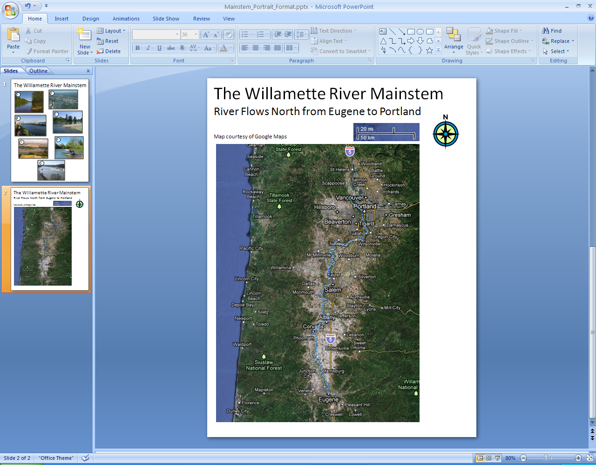Click the Undo arrow in Quick Access
Screen dimensions: 596x465
click(x=28, y=6)
